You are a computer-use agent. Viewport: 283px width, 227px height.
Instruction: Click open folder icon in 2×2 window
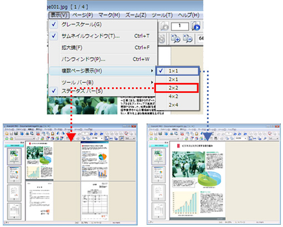tap(7, 134)
